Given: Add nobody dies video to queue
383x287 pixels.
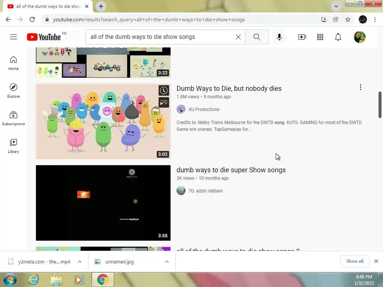Looking at the screenshot, I should click(164, 102).
